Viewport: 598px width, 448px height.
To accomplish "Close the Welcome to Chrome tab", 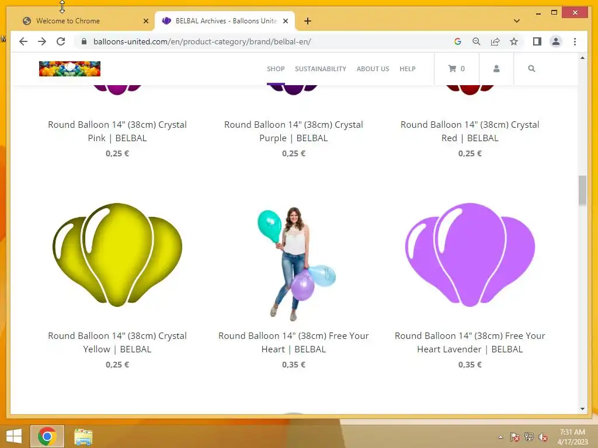I will pyautogui.click(x=145, y=21).
